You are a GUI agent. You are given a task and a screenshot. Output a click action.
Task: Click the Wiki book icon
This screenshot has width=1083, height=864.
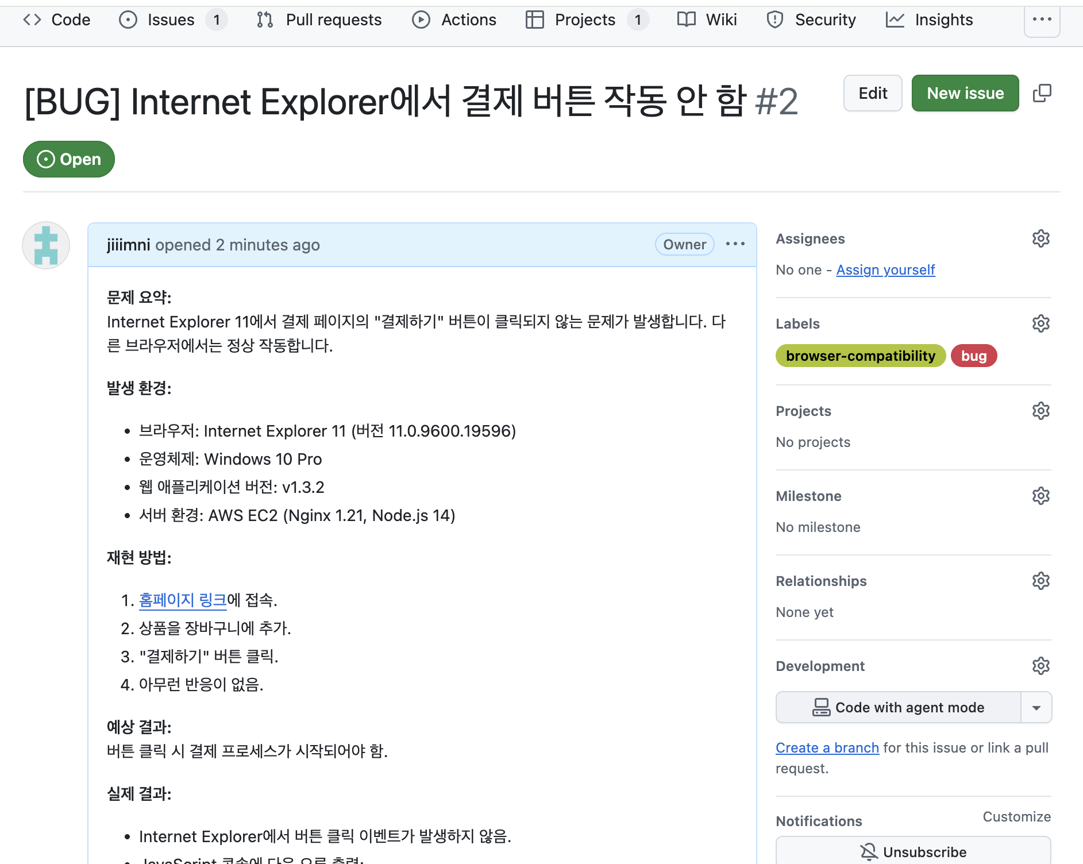[x=687, y=20]
